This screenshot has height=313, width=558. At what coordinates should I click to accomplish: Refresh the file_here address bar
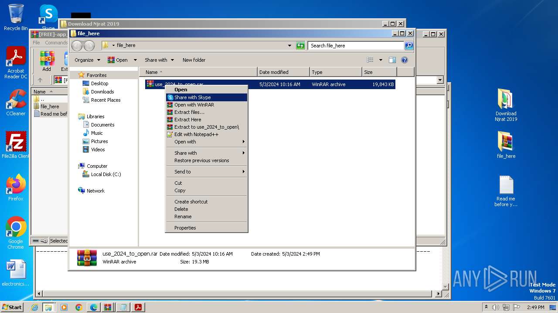(x=300, y=45)
